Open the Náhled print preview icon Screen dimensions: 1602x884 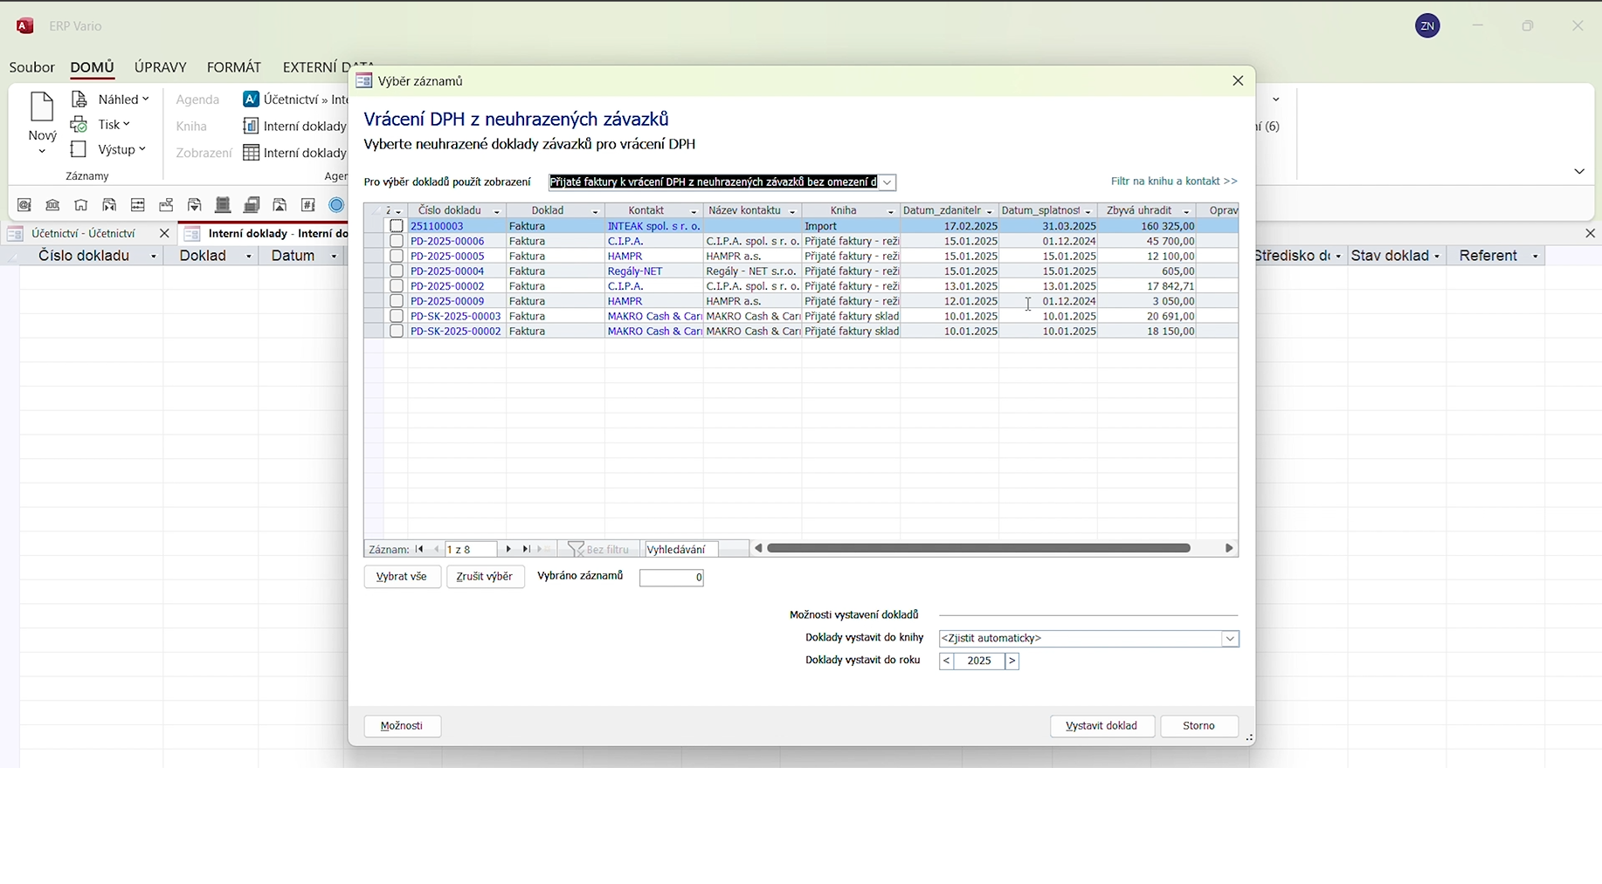click(79, 99)
